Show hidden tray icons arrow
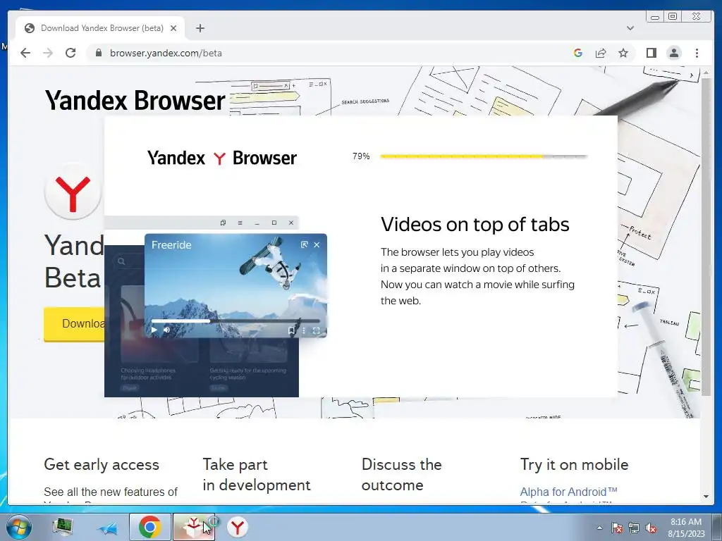722x541 pixels. pyautogui.click(x=599, y=528)
